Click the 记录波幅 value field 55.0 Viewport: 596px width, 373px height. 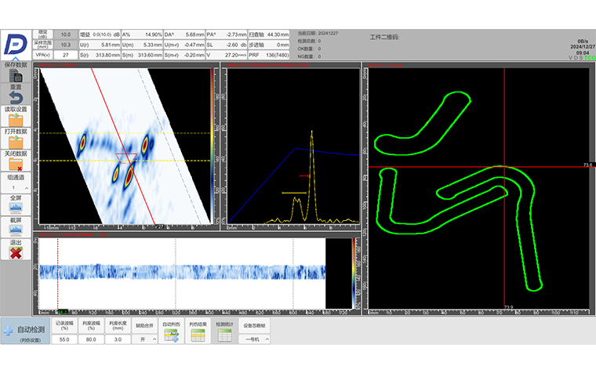click(x=65, y=339)
